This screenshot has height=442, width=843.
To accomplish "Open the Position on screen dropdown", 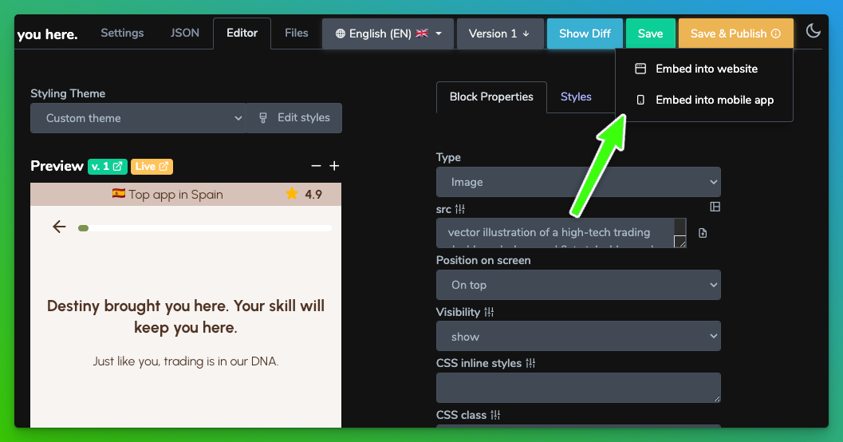I will click(578, 285).
